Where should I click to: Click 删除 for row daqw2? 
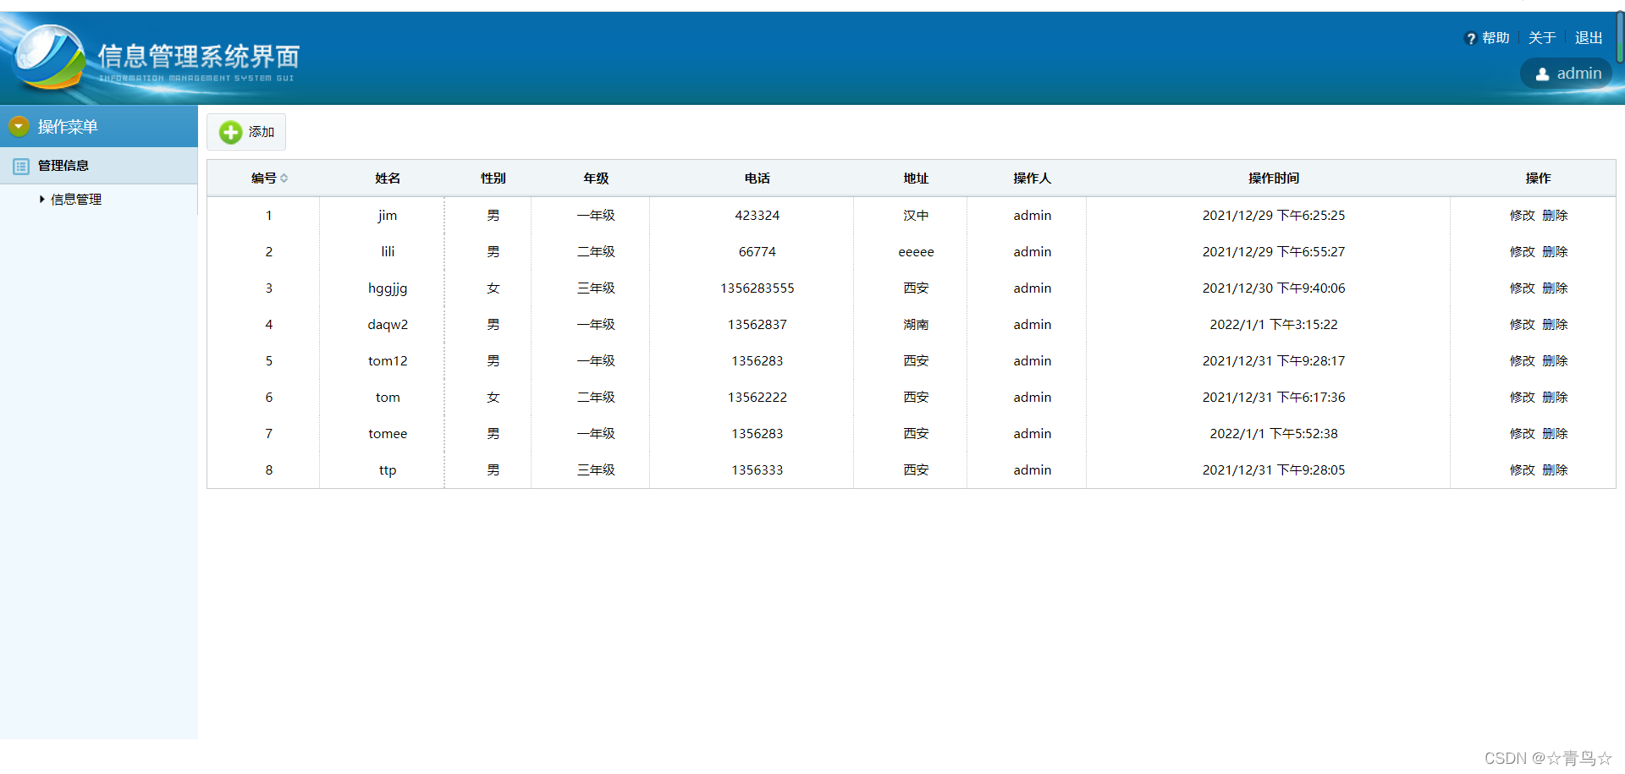pyautogui.click(x=1555, y=325)
